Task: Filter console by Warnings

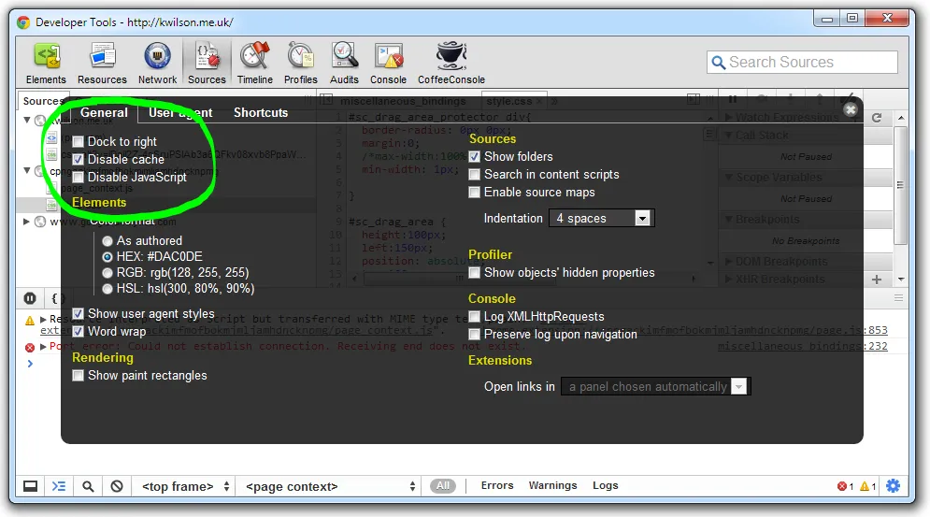Action: (x=552, y=485)
